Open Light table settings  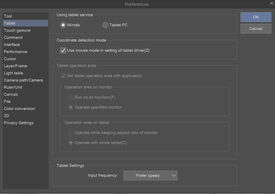point(13,73)
